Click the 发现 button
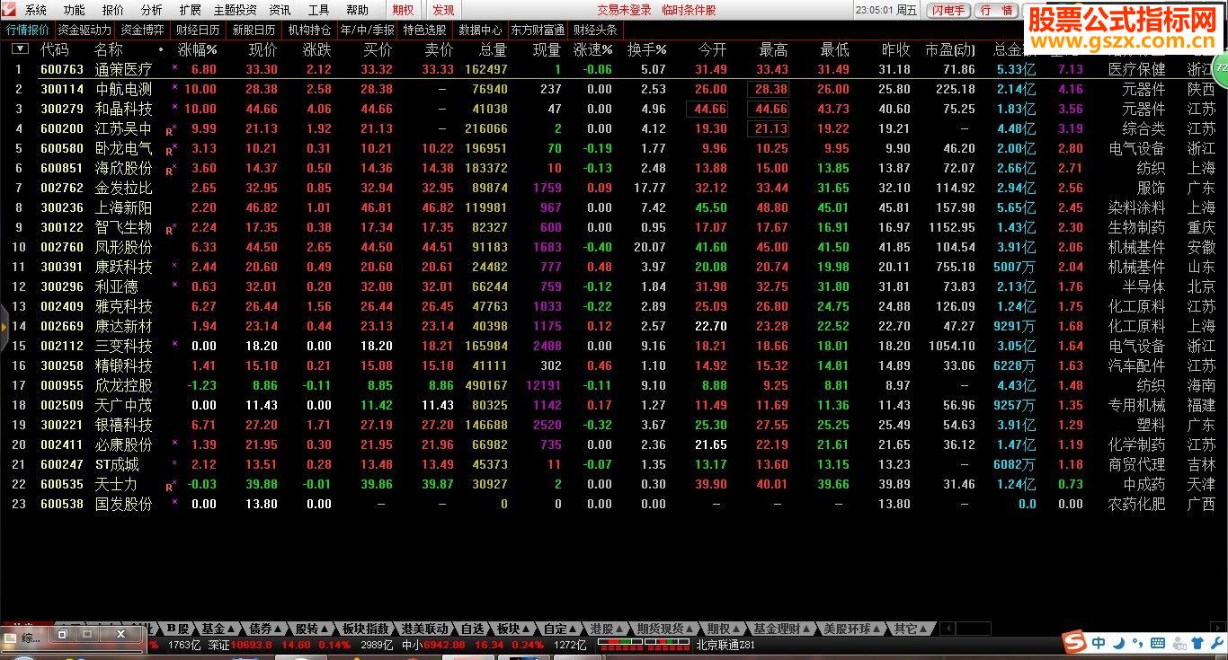The height and width of the screenshot is (660, 1228). pyautogui.click(x=443, y=10)
